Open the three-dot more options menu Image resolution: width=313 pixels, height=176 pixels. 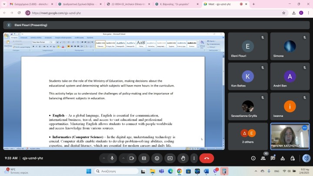tap(194, 158)
